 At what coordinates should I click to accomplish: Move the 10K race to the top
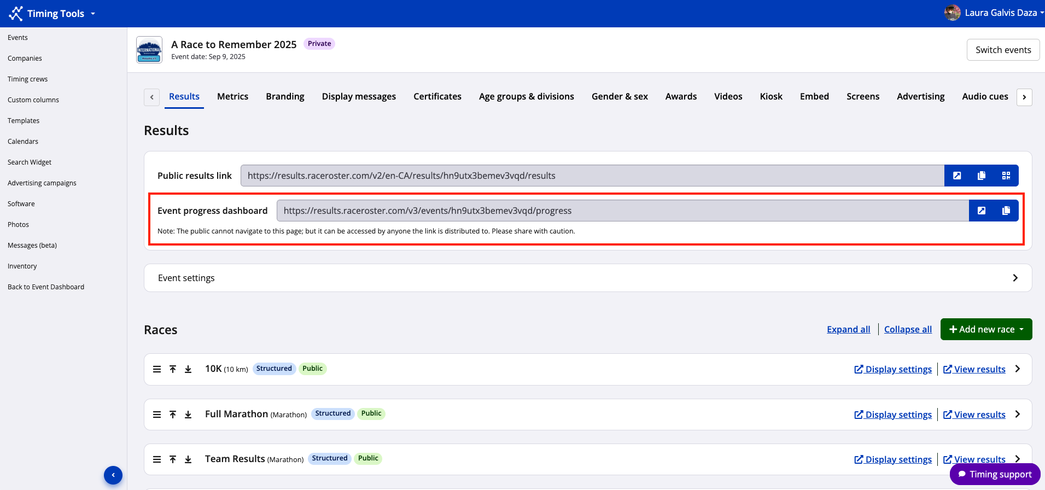[173, 369]
